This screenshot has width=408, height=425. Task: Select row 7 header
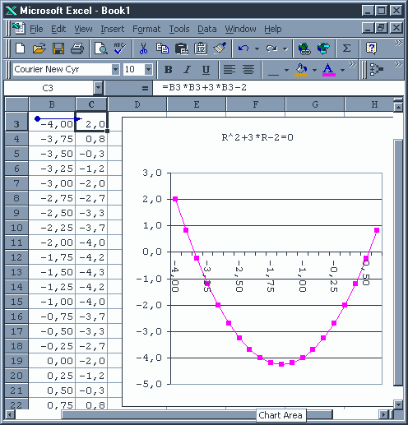[x=16, y=183]
